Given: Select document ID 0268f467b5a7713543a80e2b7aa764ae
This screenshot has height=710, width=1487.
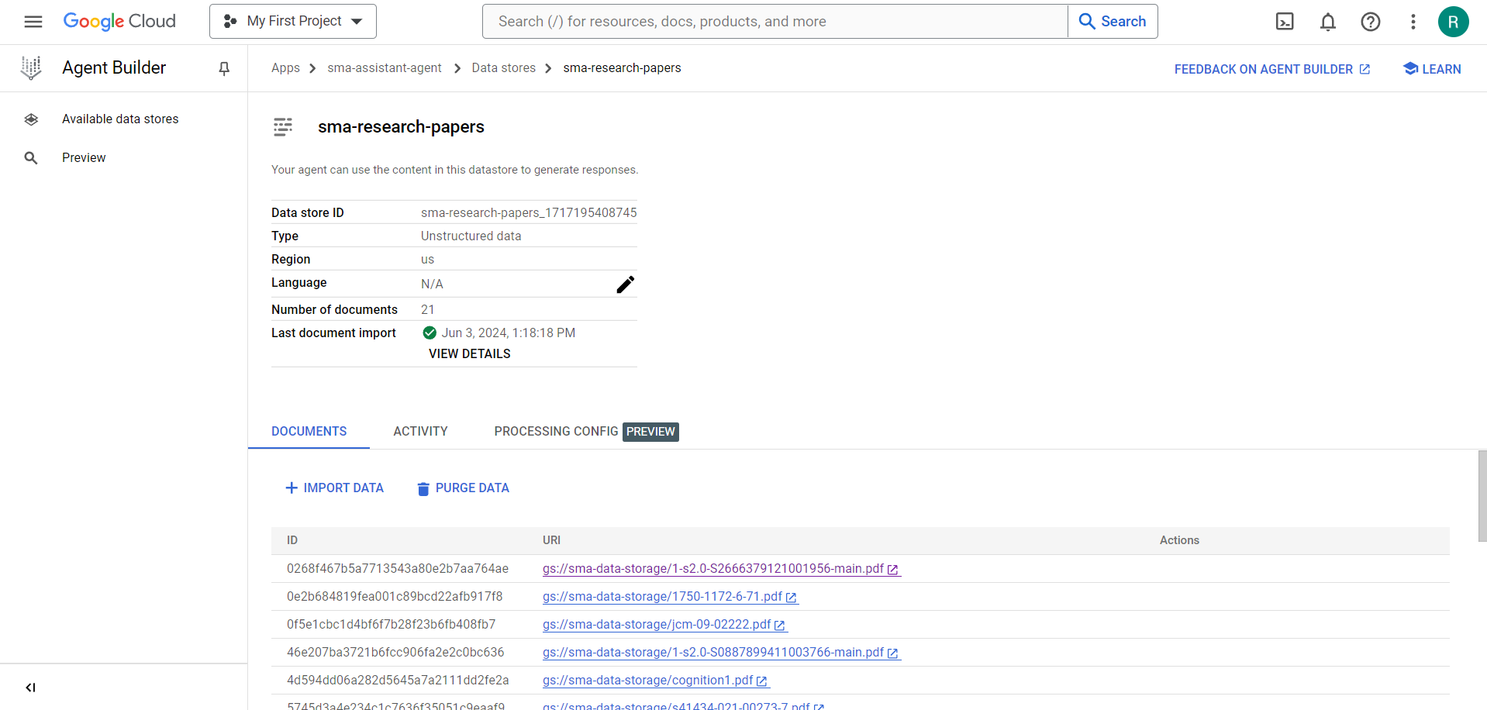Looking at the screenshot, I should click(398, 568).
